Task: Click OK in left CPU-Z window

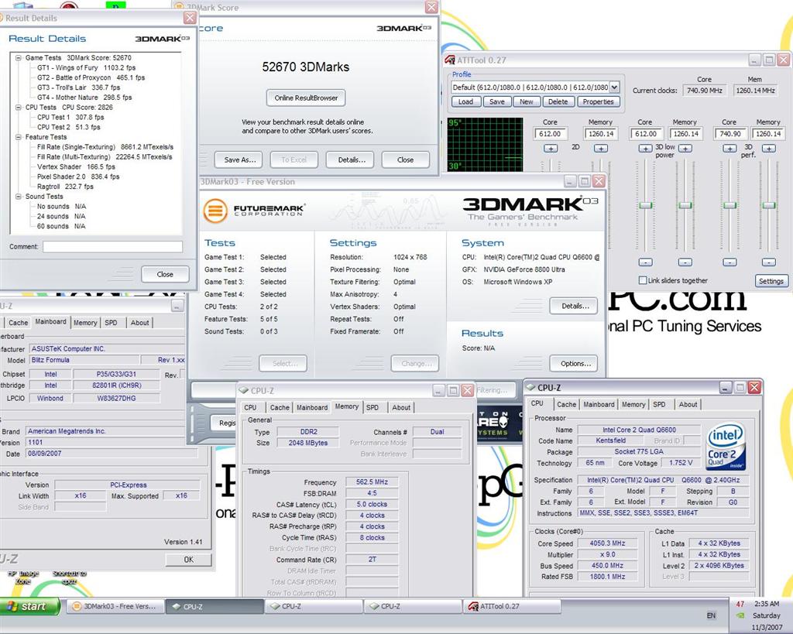Action: pyautogui.click(x=188, y=560)
